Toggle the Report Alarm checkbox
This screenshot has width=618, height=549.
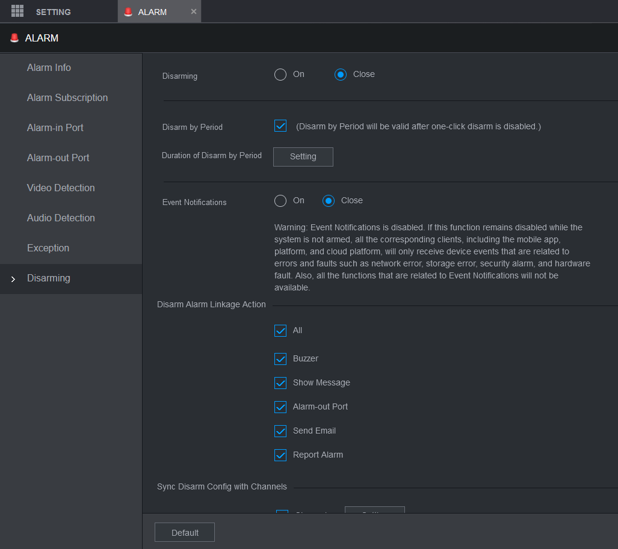[280, 455]
